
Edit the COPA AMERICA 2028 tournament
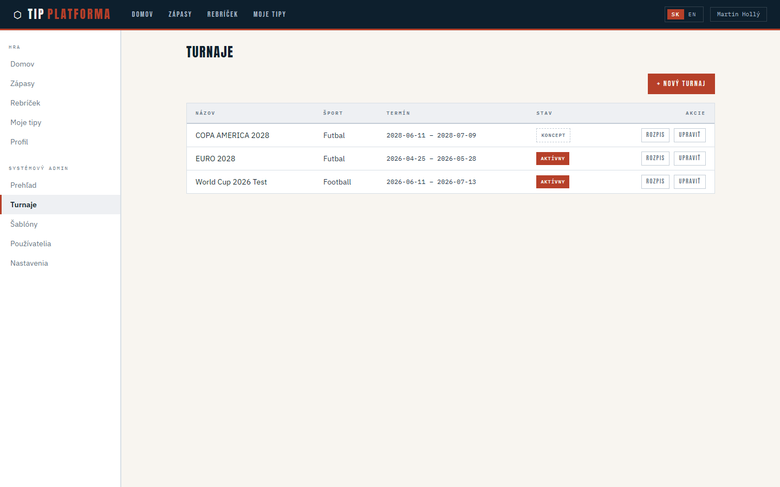point(689,135)
